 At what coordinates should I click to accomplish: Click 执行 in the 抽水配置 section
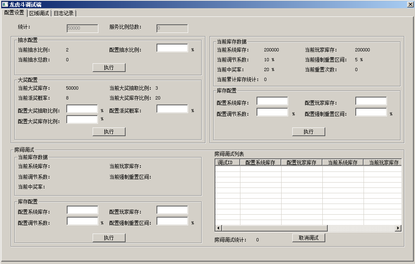click(109, 67)
